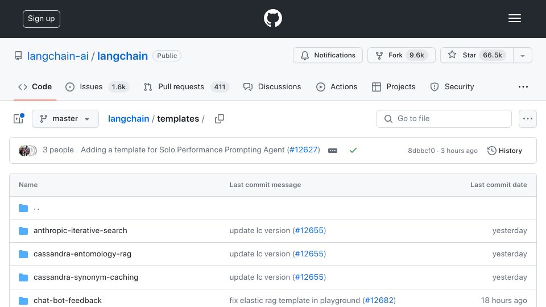
Task: Show more repository tabs ellipsis
Action: (523, 86)
